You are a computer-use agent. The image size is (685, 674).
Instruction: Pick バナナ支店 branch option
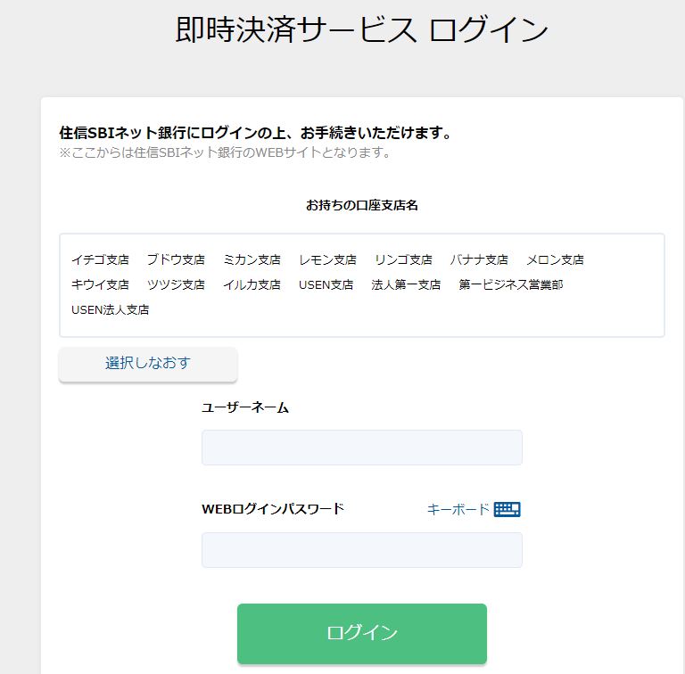[x=479, y=259]
